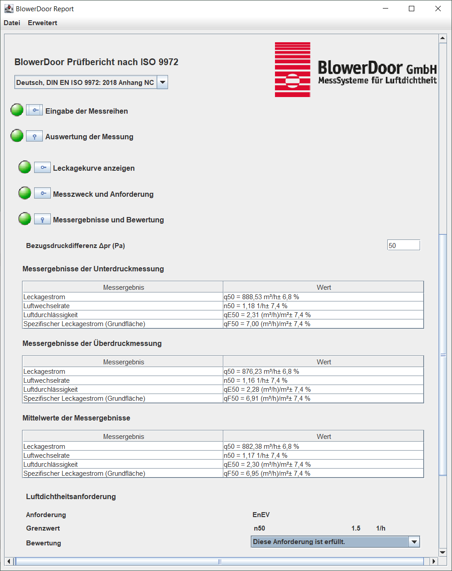Click the horizontal scrollbar left arrow
Viewport: 452px width, 571px height.
9,561
